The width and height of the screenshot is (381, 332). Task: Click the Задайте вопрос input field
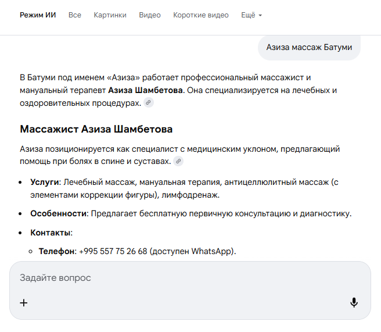(x=174, y=278)
